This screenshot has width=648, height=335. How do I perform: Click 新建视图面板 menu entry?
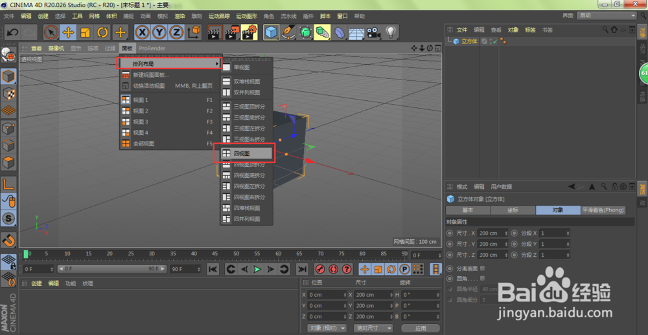coord(170,75)
